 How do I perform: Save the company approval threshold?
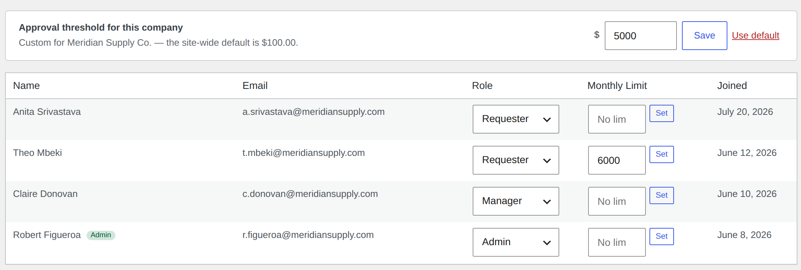tap(704, 36)
